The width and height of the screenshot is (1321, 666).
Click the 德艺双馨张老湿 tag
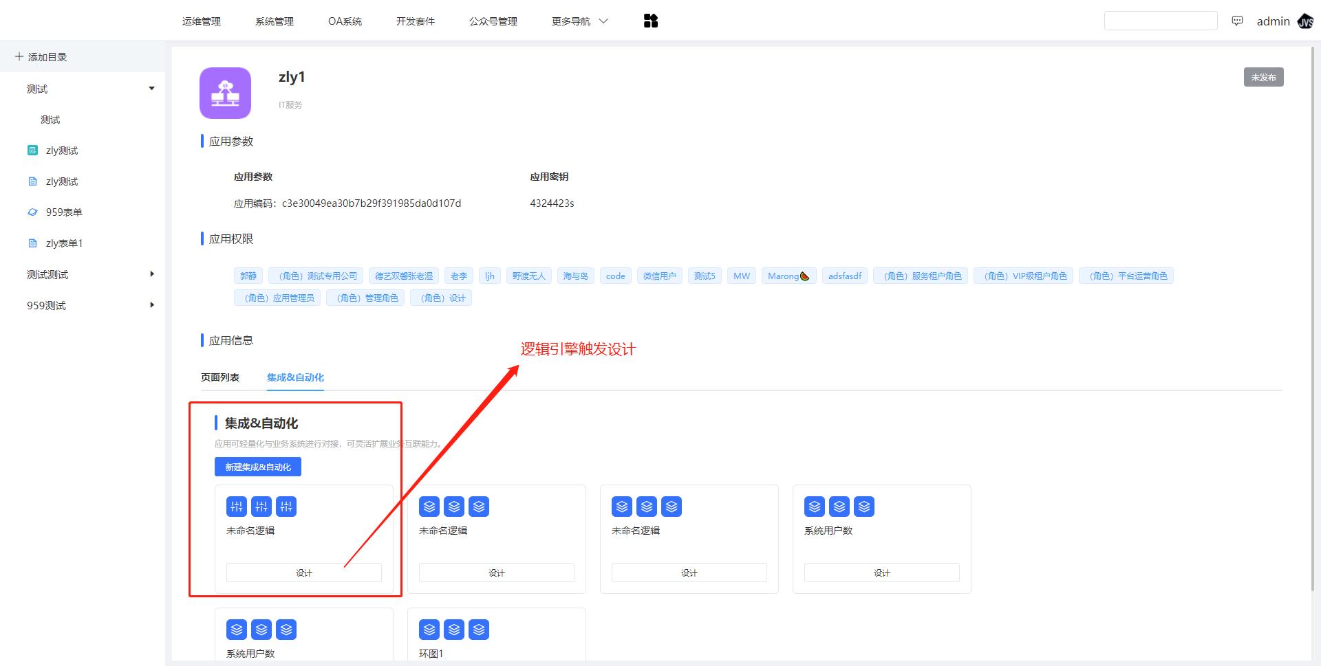click(x=404, y=276)
